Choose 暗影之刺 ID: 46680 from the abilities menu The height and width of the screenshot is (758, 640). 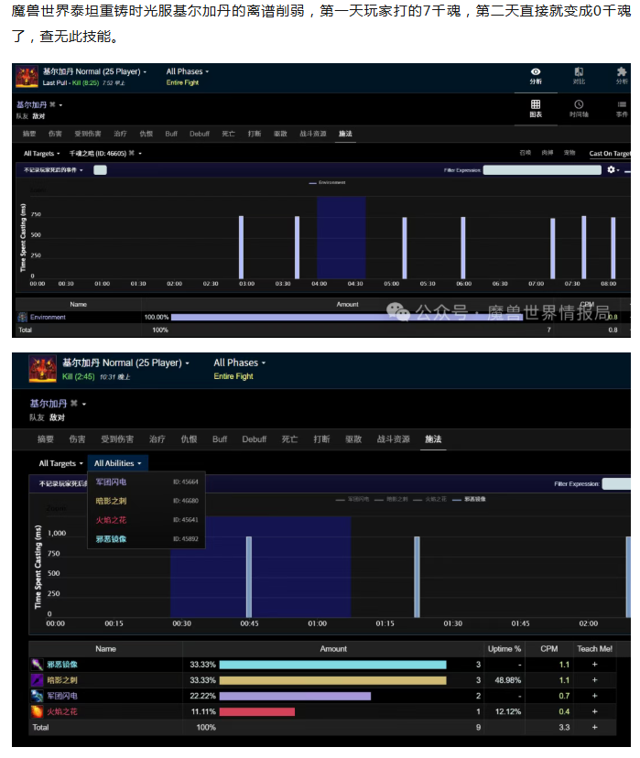pyautogui.click(x=146, y=501)
